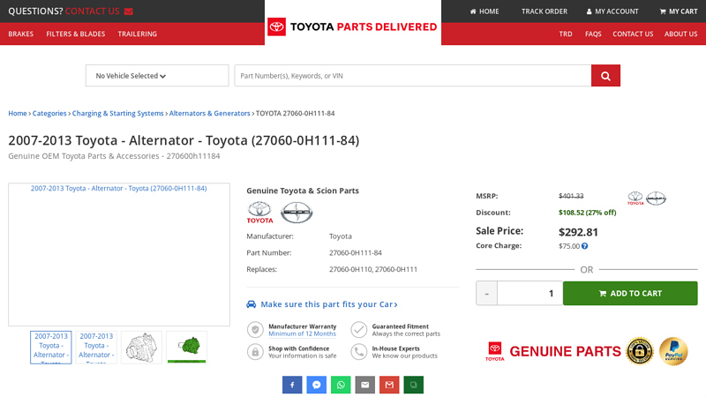Screen dimensions: 706x397
Task: Go to Filters & Blades category
Action: (x=75, y=34)
